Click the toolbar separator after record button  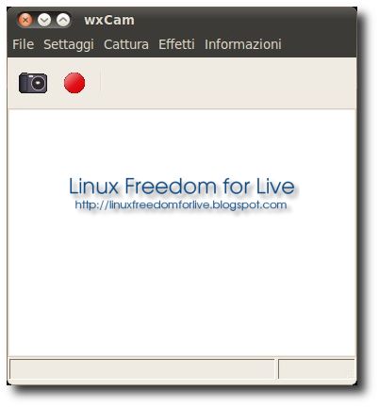point(100,83)
